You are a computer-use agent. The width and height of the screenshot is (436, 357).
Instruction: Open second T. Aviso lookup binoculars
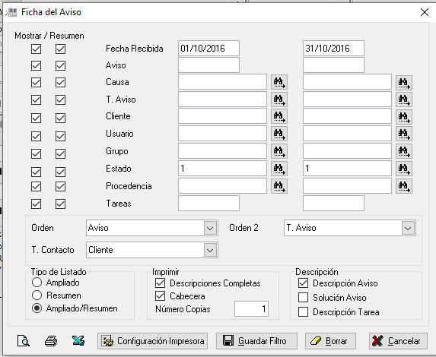(x=404, y=100)
